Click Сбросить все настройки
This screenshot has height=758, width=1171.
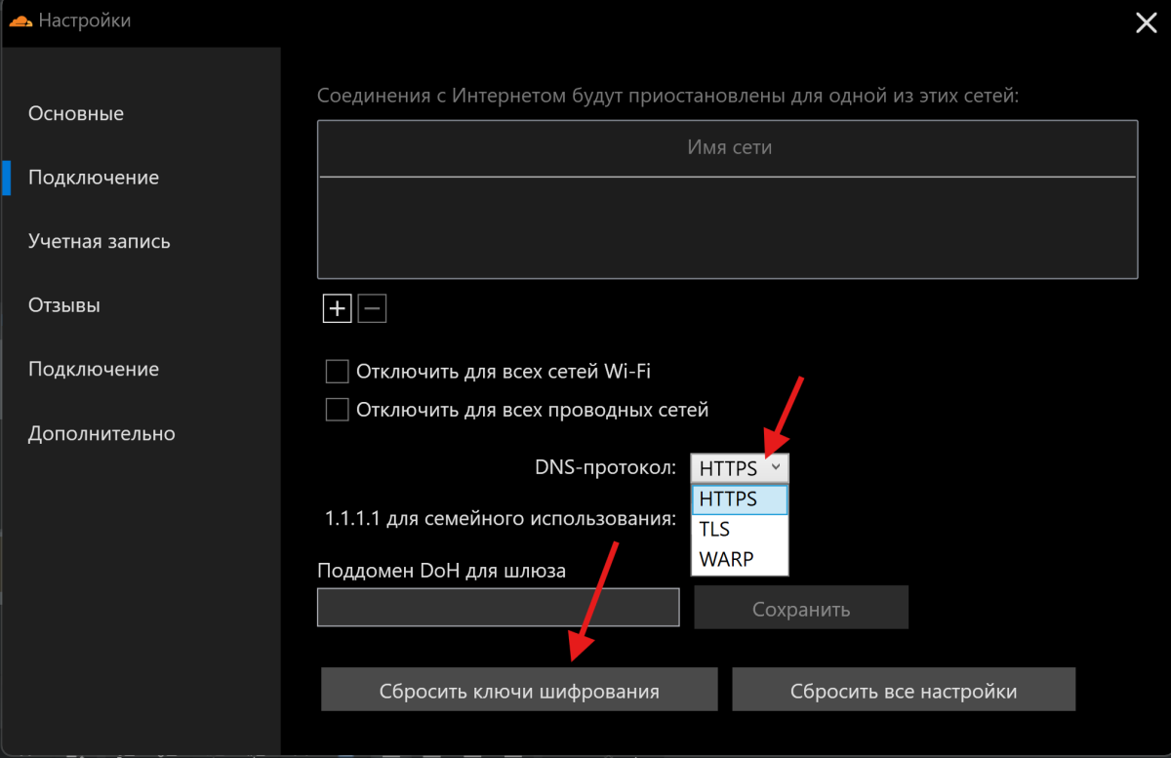(x=904, y=690)
